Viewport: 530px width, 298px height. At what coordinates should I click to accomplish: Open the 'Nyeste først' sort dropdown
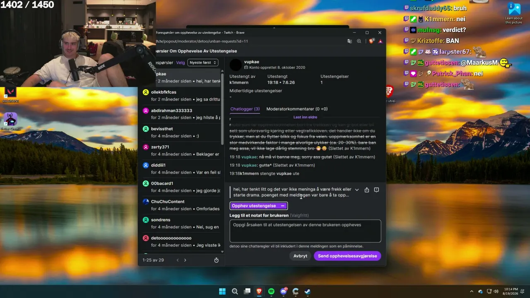pos(202,62)
